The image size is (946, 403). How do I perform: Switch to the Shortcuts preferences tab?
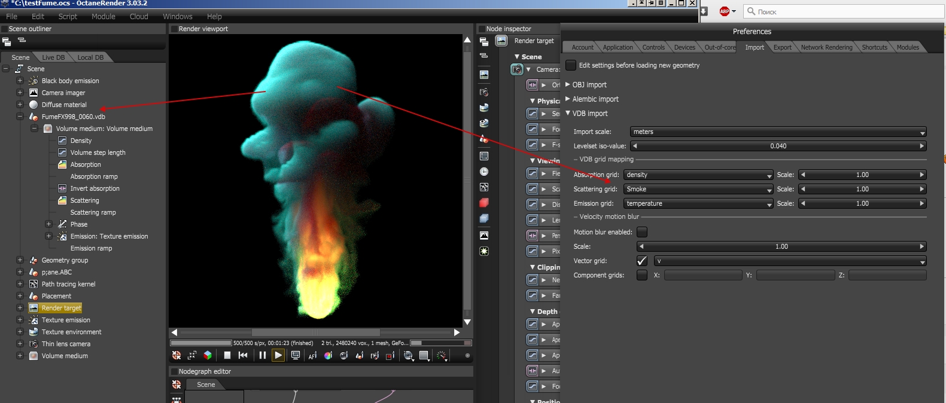(874, 47)
